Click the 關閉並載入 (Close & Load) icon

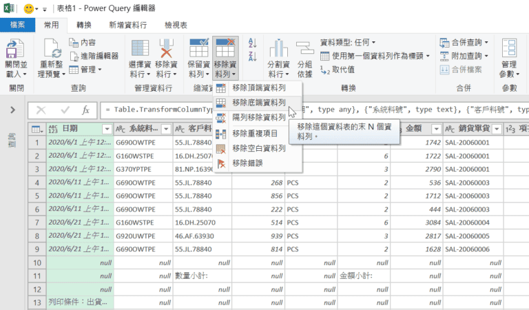click(x=16, y=49)
